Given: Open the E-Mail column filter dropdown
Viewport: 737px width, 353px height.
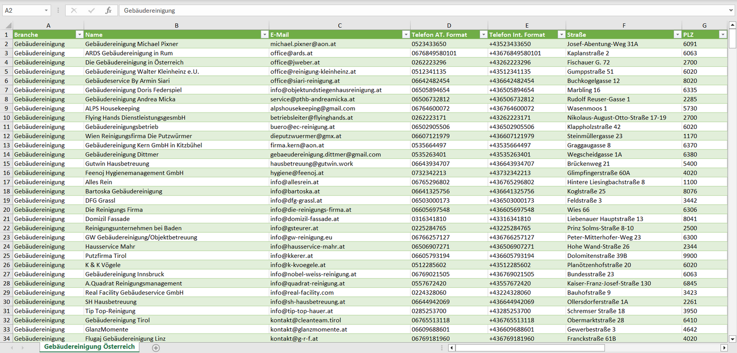Looking at the screenshot, I should click(x=405, y=35).
